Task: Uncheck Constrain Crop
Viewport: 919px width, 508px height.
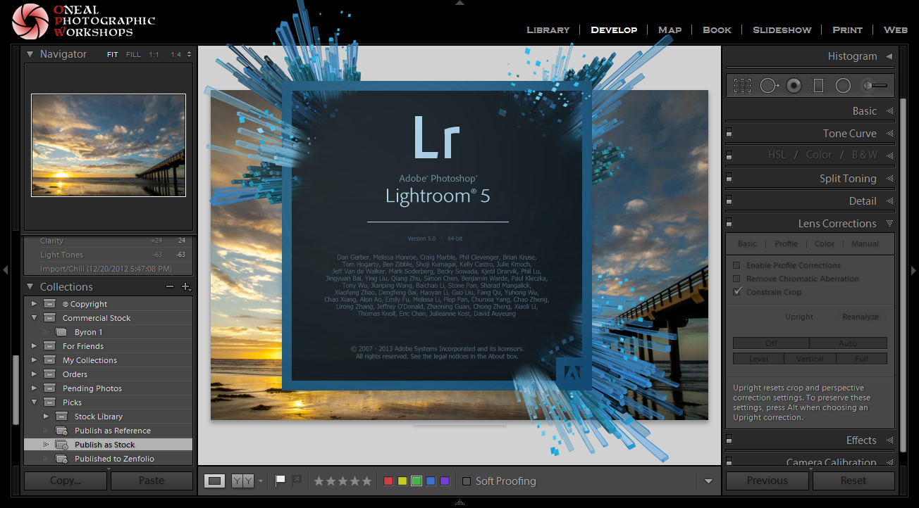Action: pos(736,292)
